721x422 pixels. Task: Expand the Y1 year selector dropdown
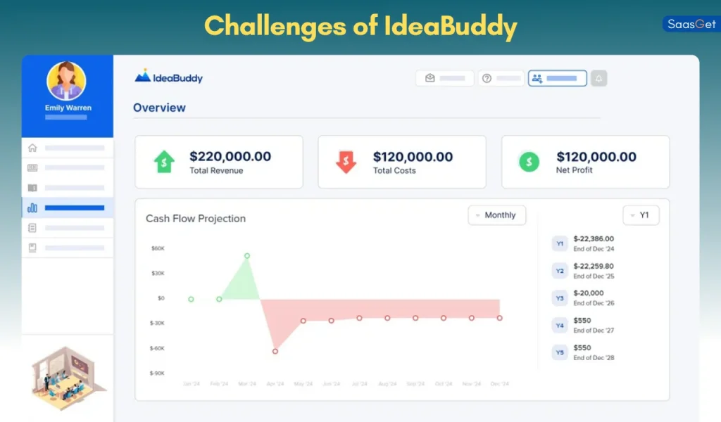[x=640, y=215]
